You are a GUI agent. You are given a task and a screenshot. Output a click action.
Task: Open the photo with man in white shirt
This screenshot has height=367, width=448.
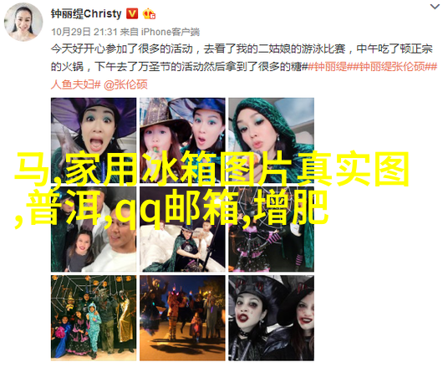pyautogui.click(x=94, y=229)
